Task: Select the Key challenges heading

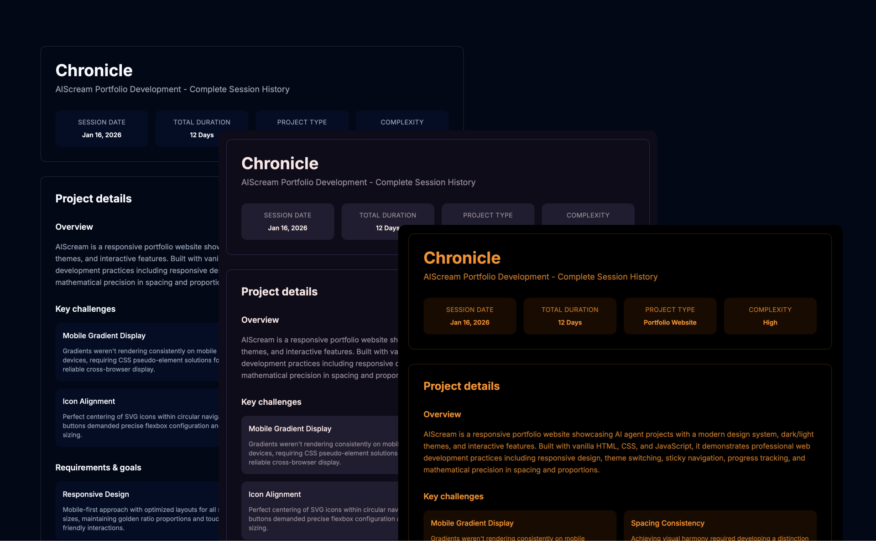Action: 453,496
